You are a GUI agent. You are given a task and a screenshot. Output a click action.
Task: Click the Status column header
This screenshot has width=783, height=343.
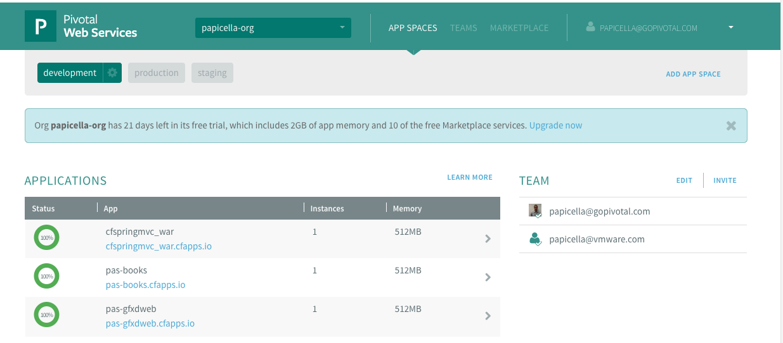(43, 208)
